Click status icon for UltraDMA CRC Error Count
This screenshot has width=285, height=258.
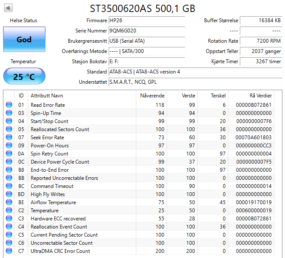coord(9,251)
